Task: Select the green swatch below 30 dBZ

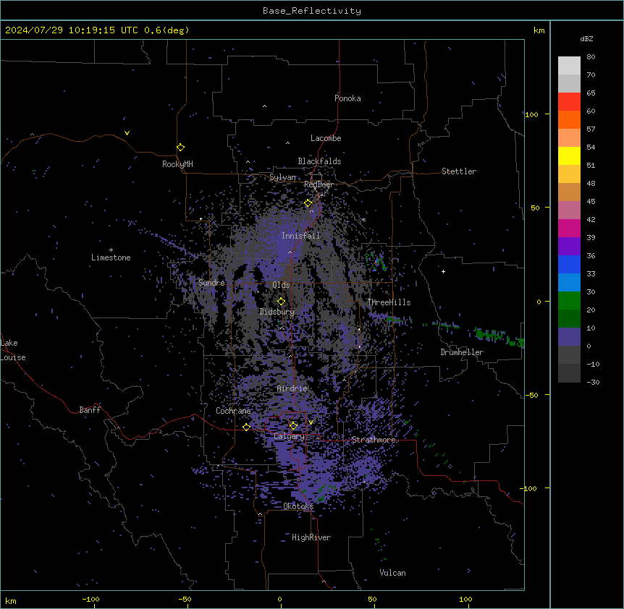Action: coord(569,301)
